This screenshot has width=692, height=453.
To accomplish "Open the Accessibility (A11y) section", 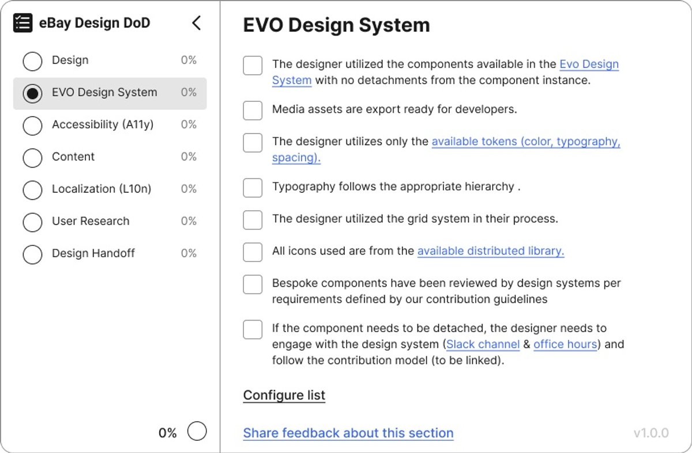I will pos(110,125).
